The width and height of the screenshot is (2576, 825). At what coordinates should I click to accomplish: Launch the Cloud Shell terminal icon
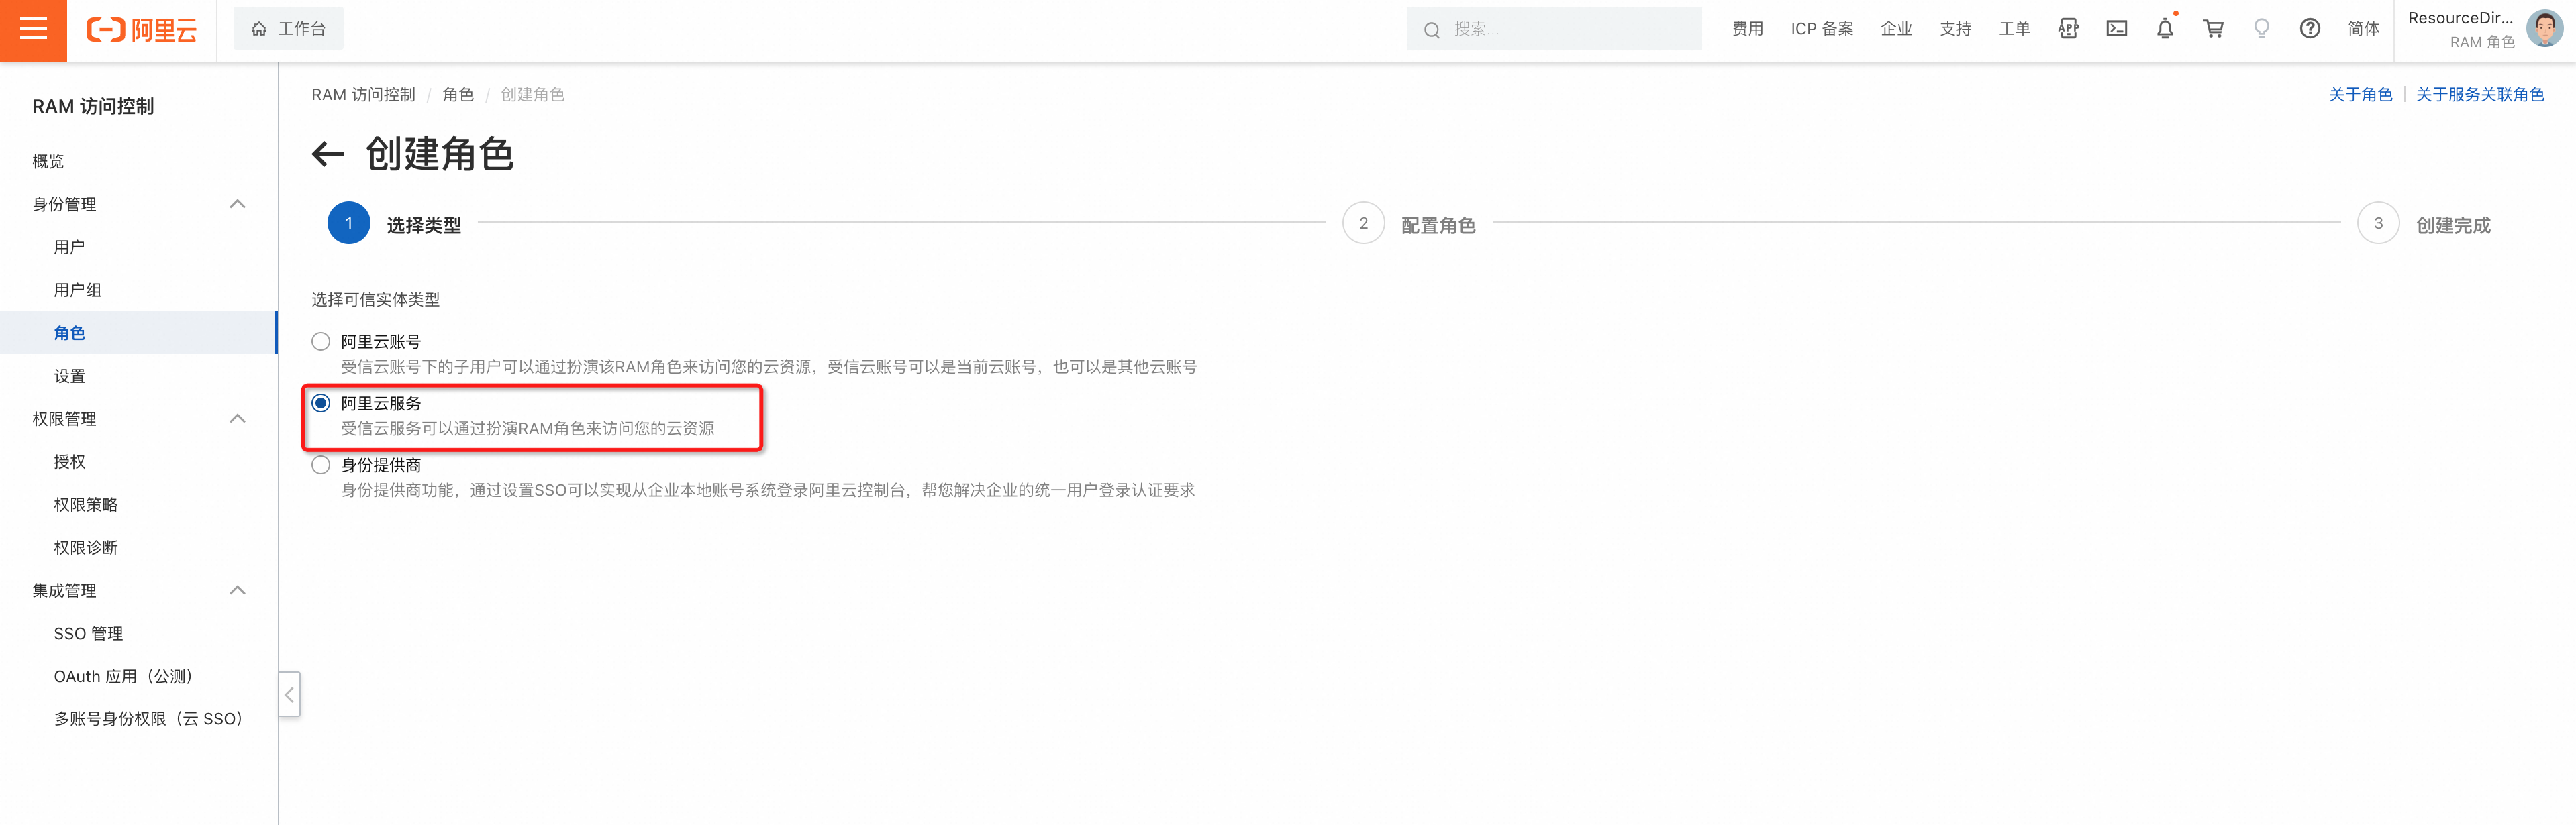[2116, 29]
